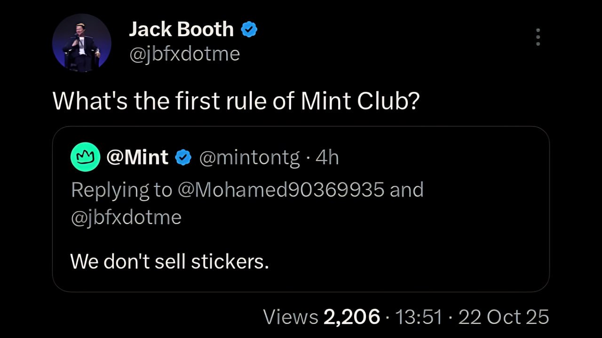Click the @Mint account name
Viewport: 602px width, 338px height.
pos(137,157)
